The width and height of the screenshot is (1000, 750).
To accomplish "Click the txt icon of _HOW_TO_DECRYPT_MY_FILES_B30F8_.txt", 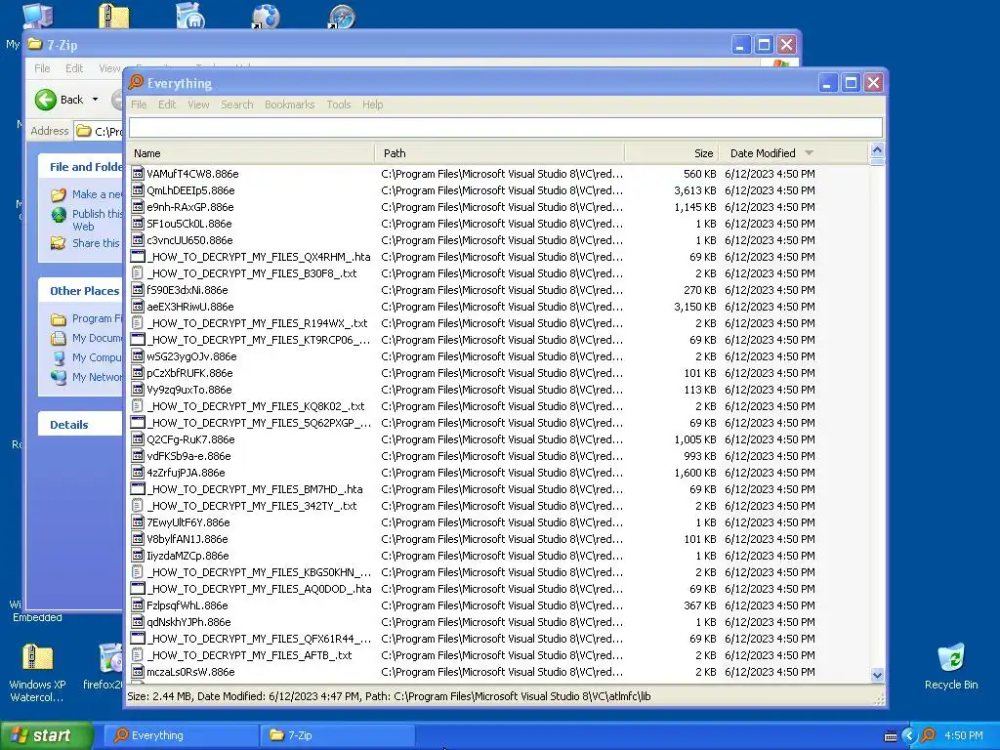I will [x=137, y=273].
